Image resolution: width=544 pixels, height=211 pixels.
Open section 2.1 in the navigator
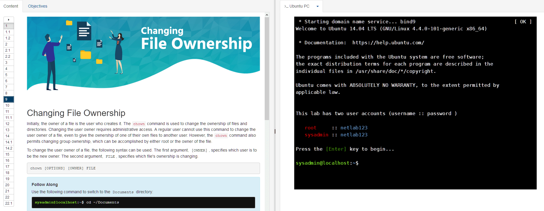coord(9,50)
